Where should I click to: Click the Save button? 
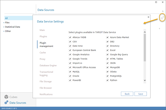(141, 94)
